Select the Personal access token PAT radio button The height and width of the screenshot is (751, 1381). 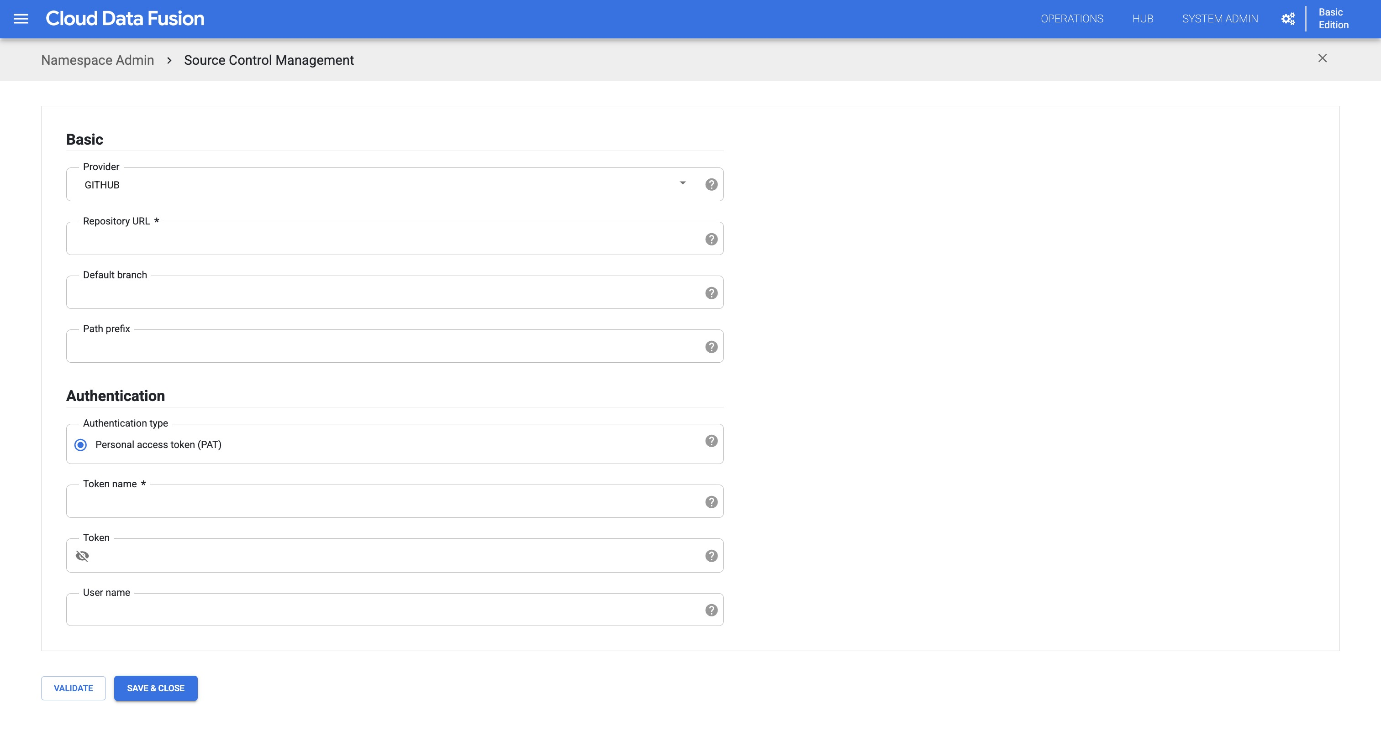pos(80,444)
